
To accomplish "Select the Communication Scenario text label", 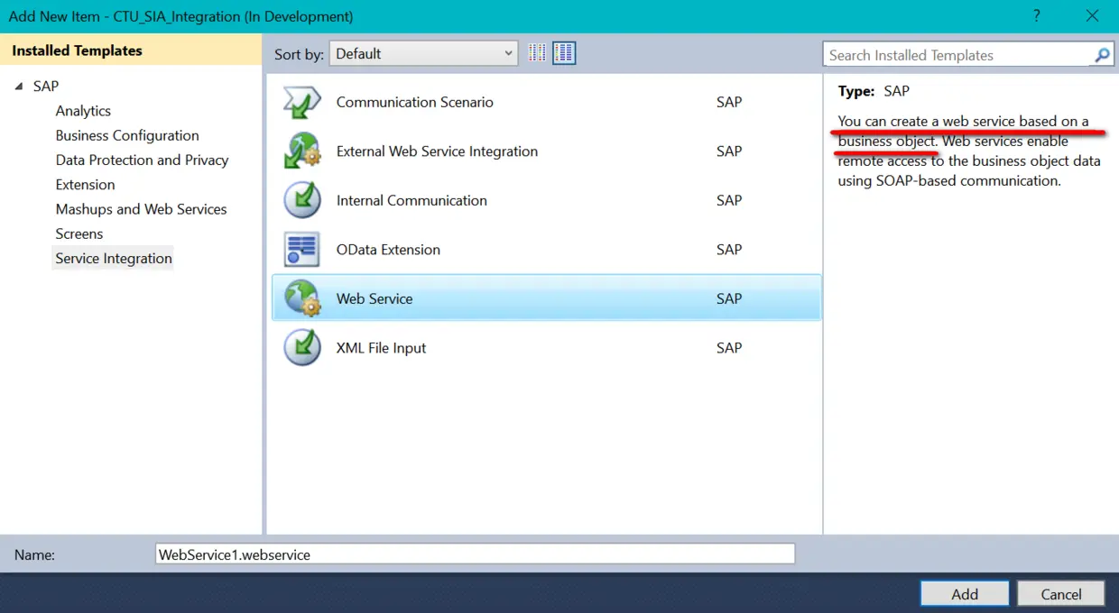I will (415, 102).
